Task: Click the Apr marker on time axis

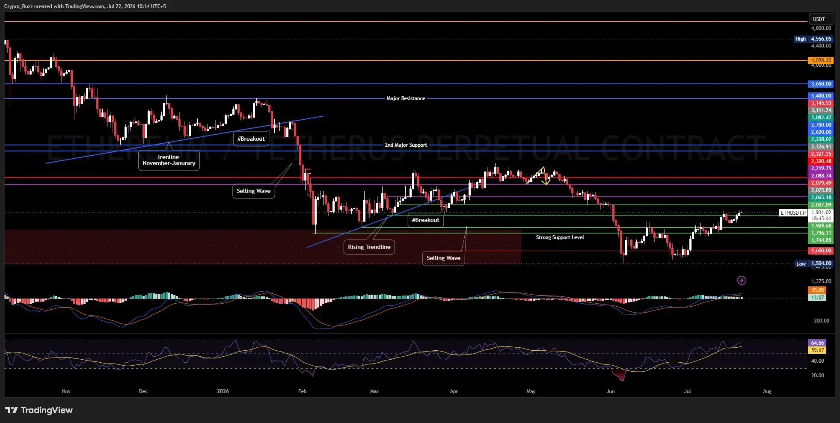Action: point(454,391)
